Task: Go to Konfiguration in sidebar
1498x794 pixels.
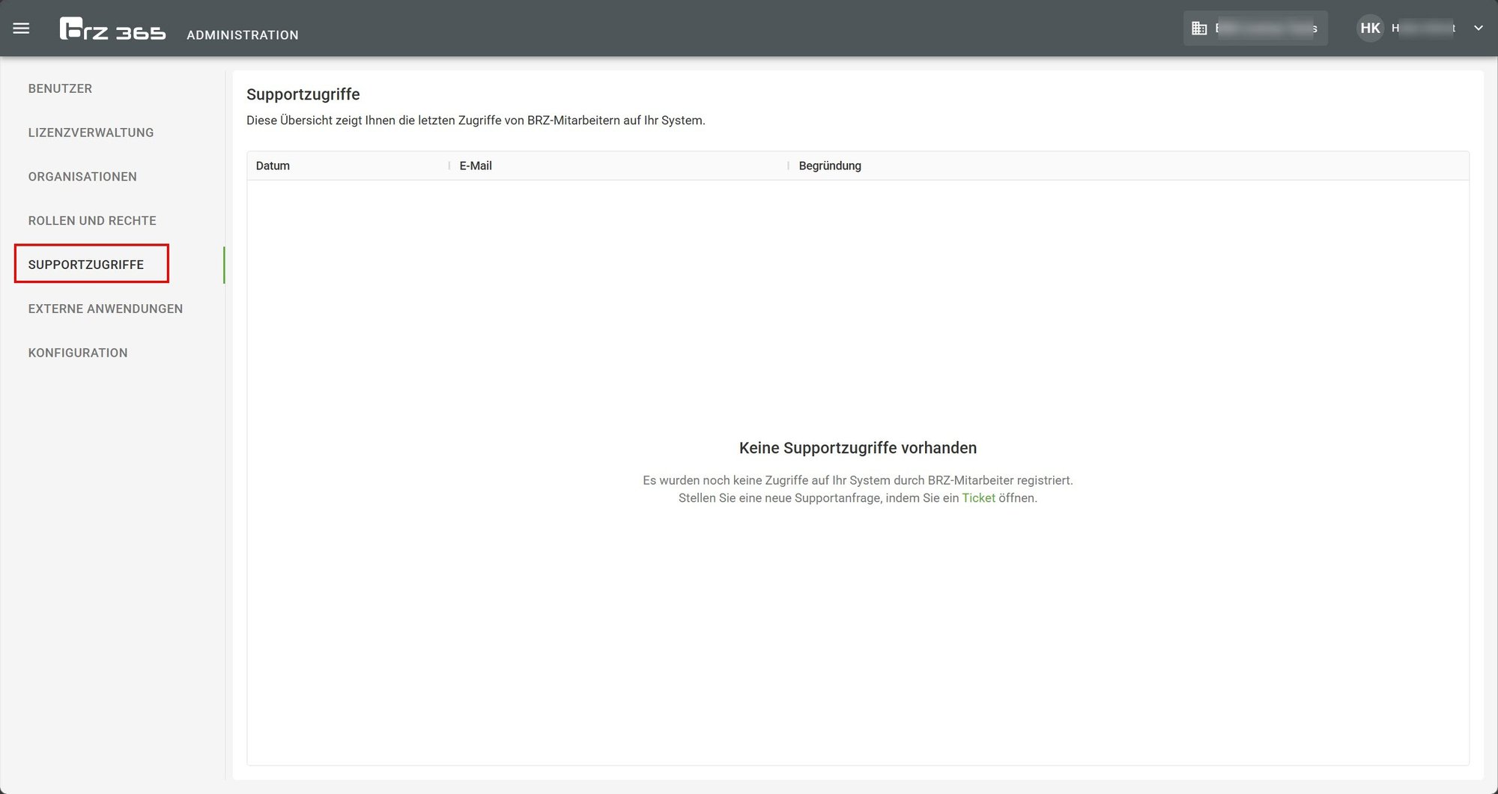Action: click(78, 353)
